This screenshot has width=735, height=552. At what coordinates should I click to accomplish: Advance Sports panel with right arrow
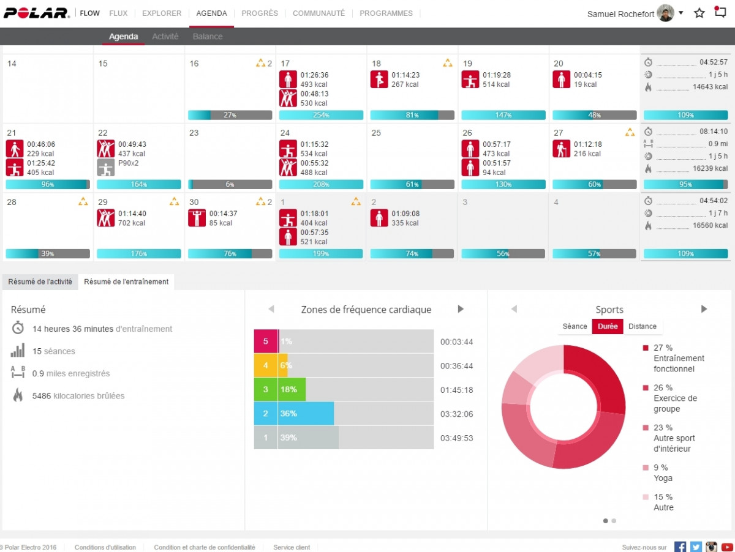click(704, 309)
